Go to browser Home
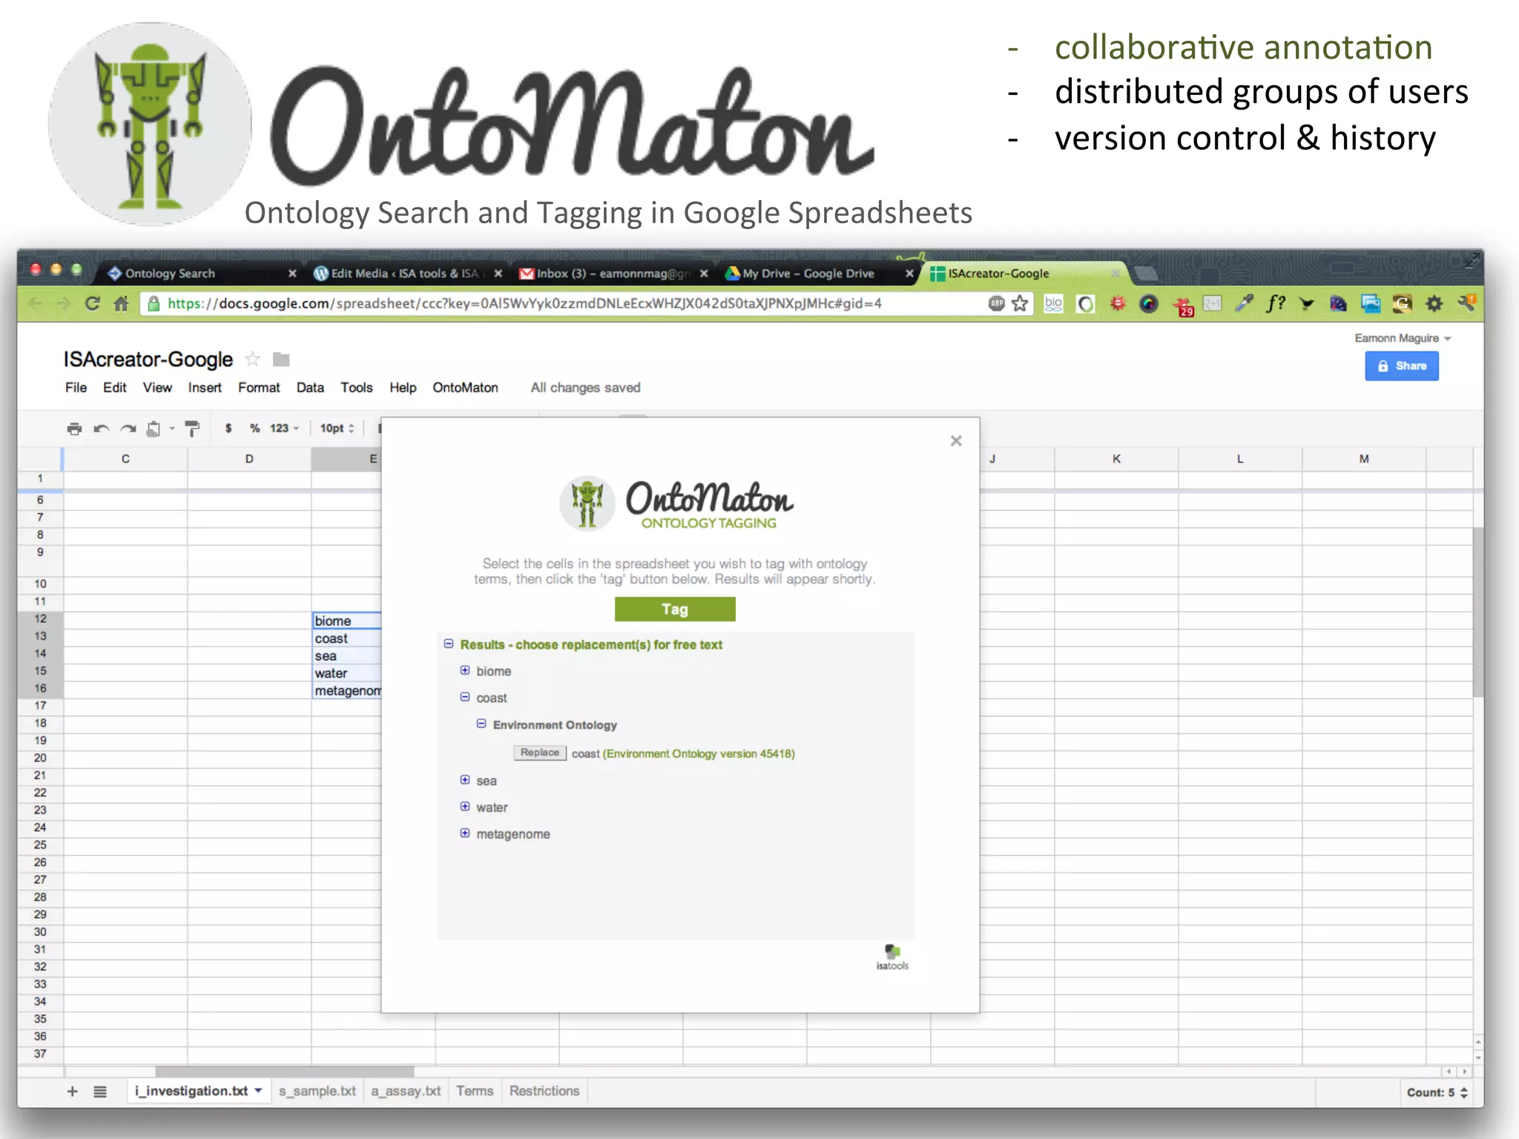The height and width of the screenshot is (1139, 1519). click(121, 303)
